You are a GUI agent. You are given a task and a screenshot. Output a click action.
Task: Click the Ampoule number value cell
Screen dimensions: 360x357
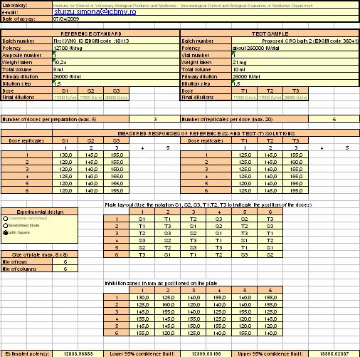pos(116,55)
